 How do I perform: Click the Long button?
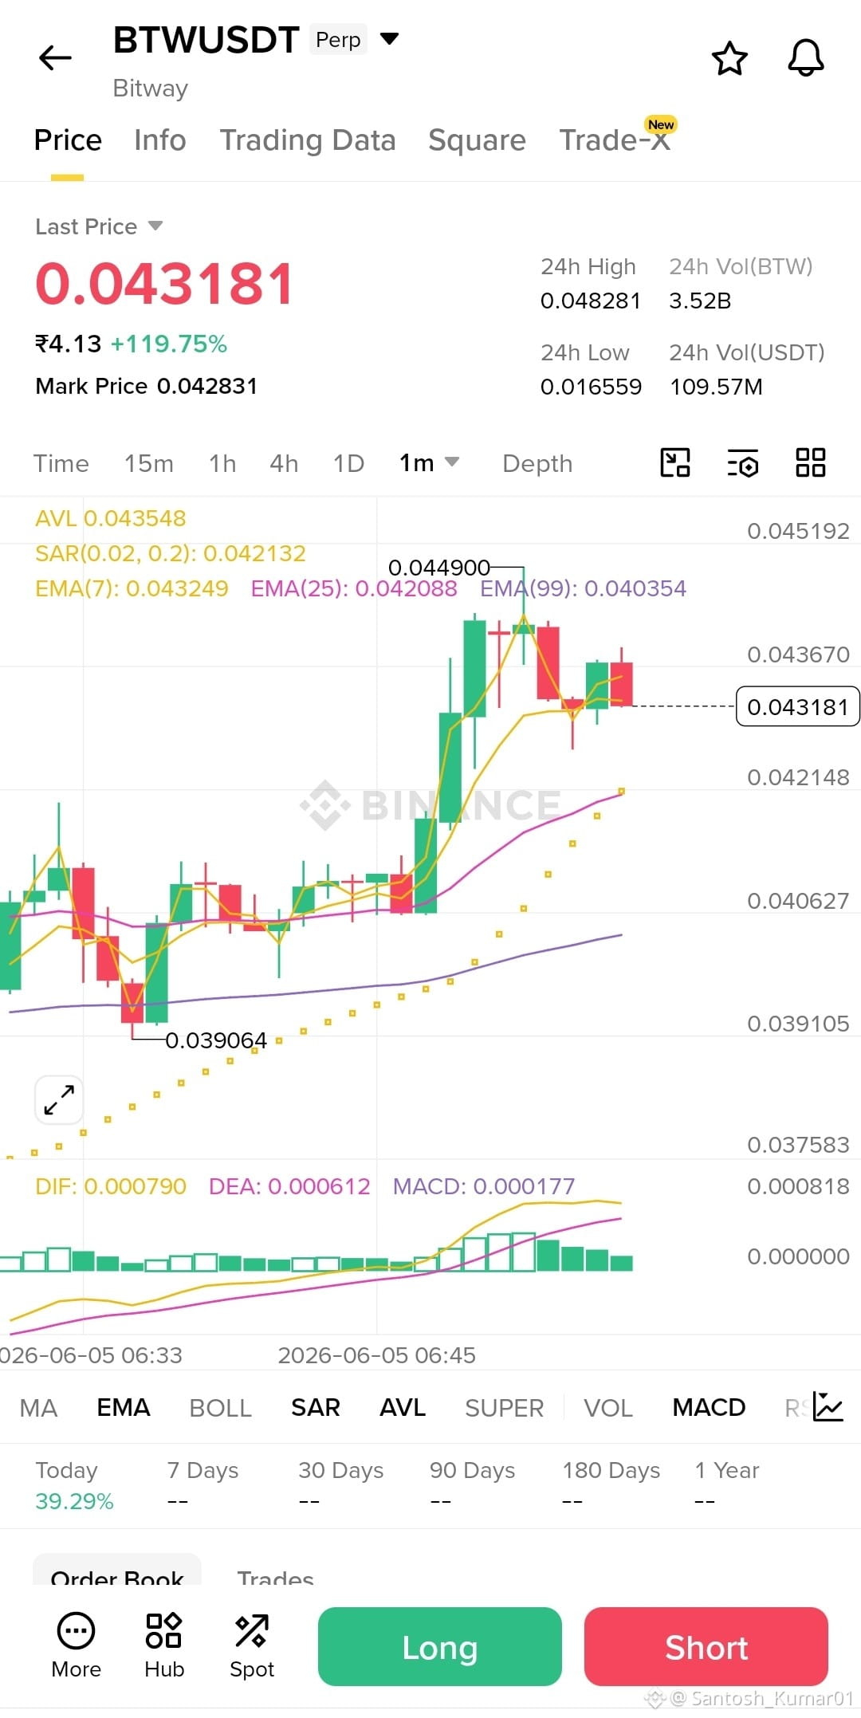[440, 1646]
